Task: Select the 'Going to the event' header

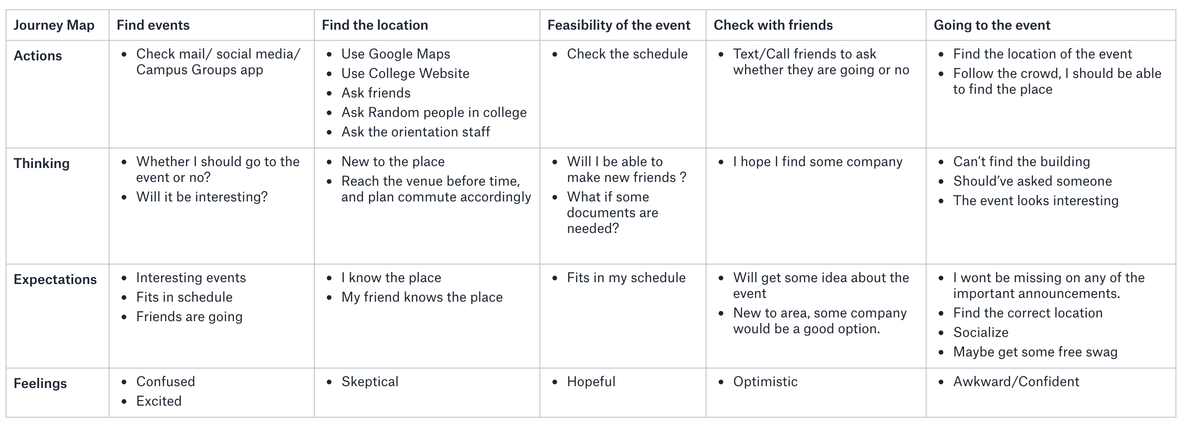Action: [x=992, y=25]
